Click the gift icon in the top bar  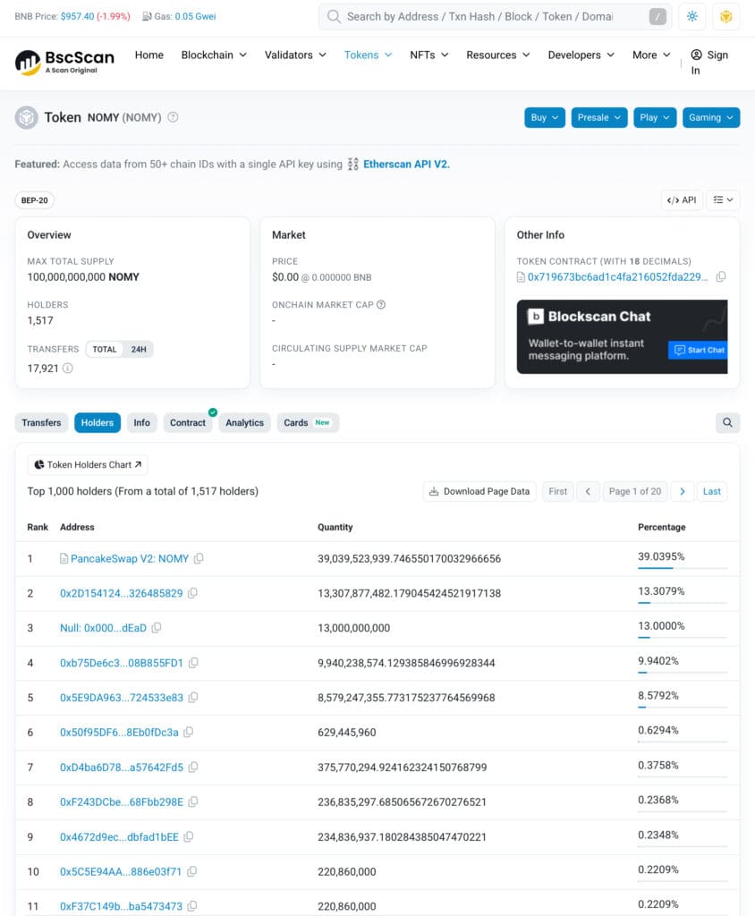(x=725, y=16)
